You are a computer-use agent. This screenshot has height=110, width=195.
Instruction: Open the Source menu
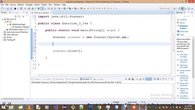[x=13, y=5]
